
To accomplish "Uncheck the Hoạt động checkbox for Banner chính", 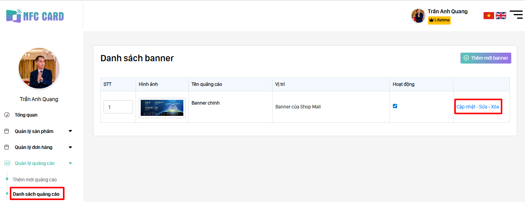I will click(x=395, y=106).
